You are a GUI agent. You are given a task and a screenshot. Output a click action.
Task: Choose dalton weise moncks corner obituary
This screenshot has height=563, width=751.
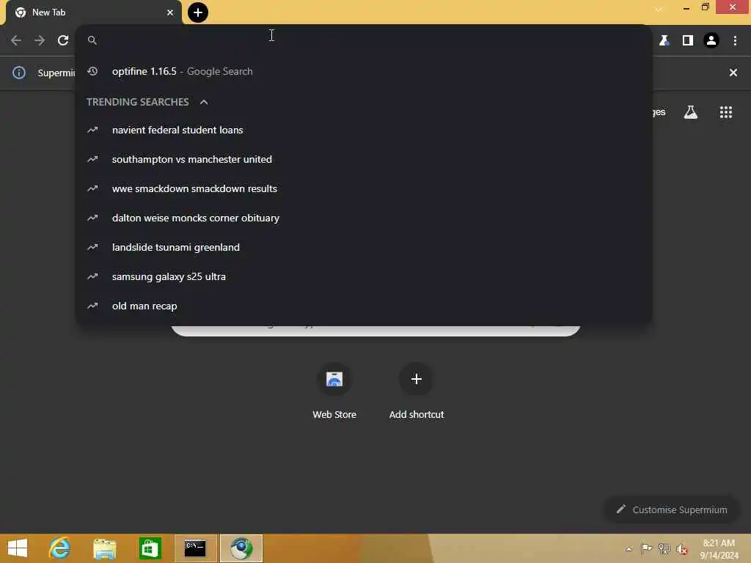pos(364,218)
